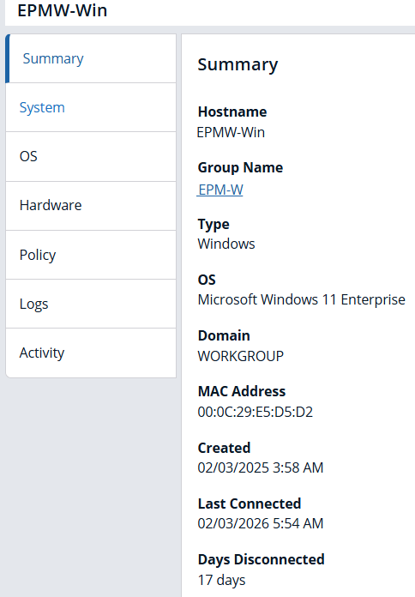Click the MAC Address label
The width and height of the screenshot is (415, 597).
242,391
